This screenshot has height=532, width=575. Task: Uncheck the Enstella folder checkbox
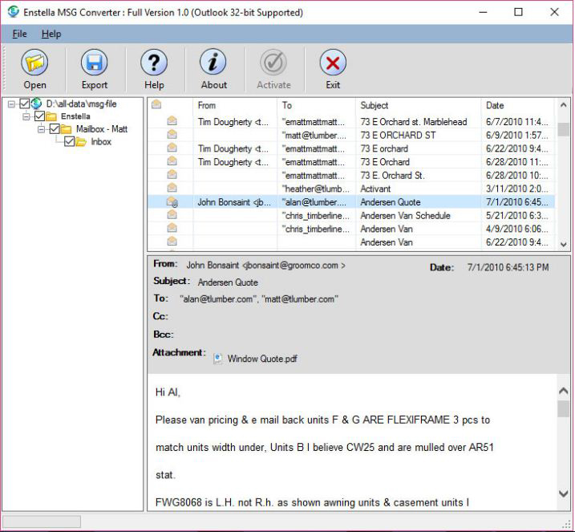click(39, 116)
